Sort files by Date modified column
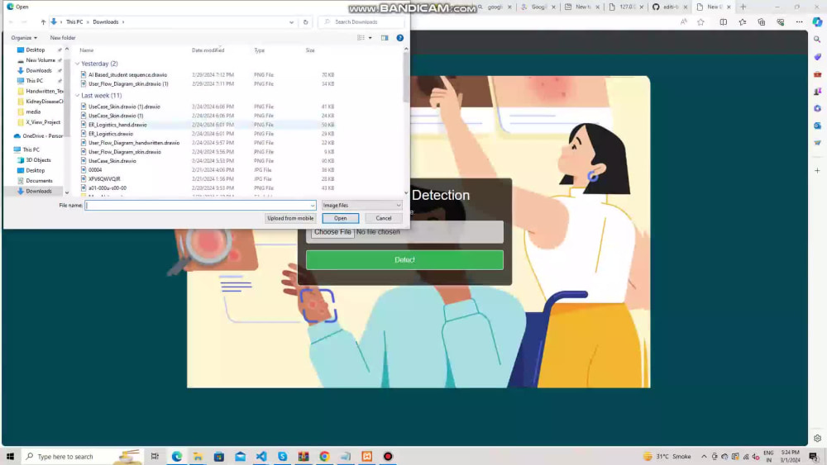The width and height of the screenshot is (827, 465). tap(208, 50)
